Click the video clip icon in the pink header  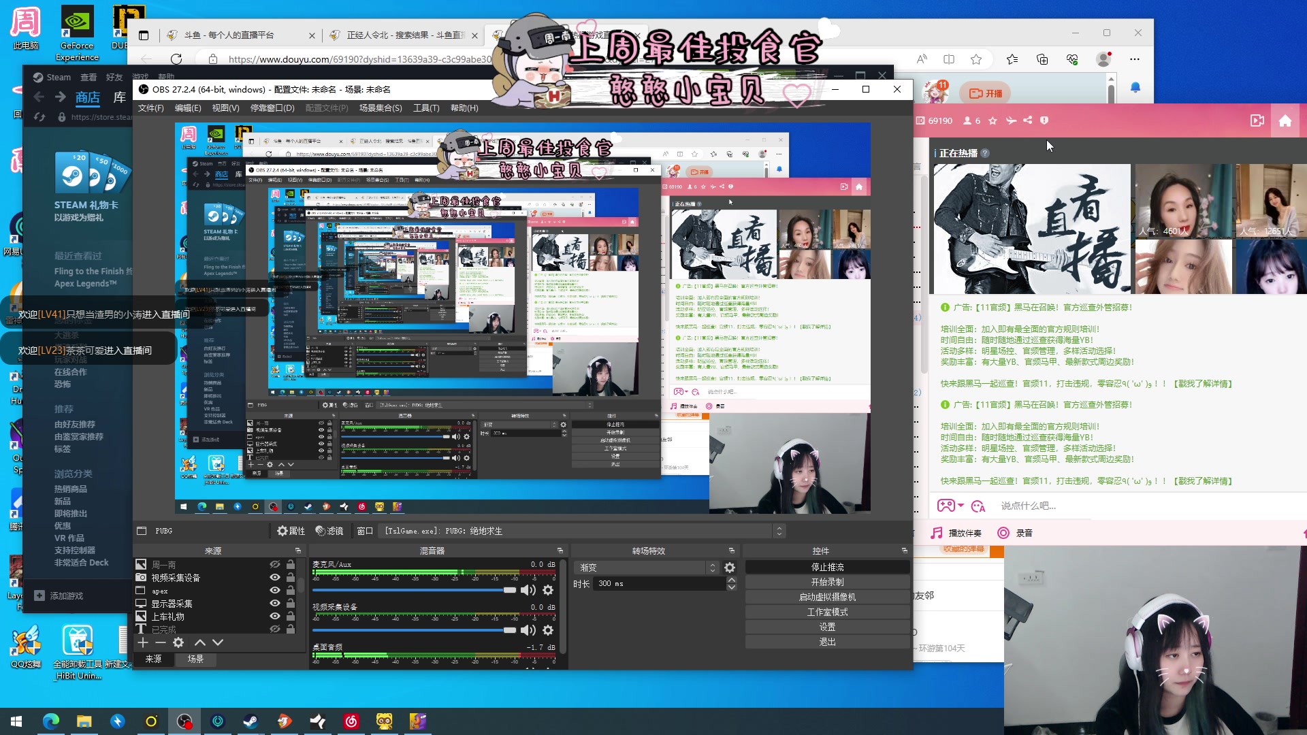click(1257, 120)
